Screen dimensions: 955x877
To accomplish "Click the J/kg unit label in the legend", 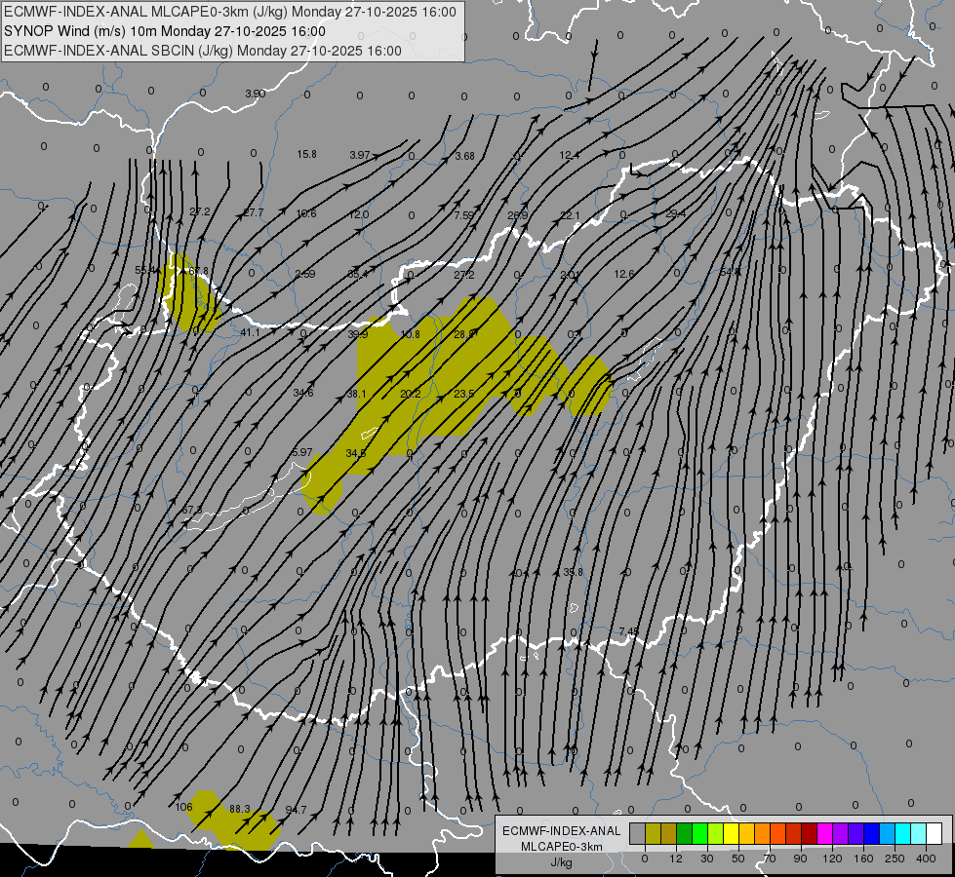I will point(562,862).
